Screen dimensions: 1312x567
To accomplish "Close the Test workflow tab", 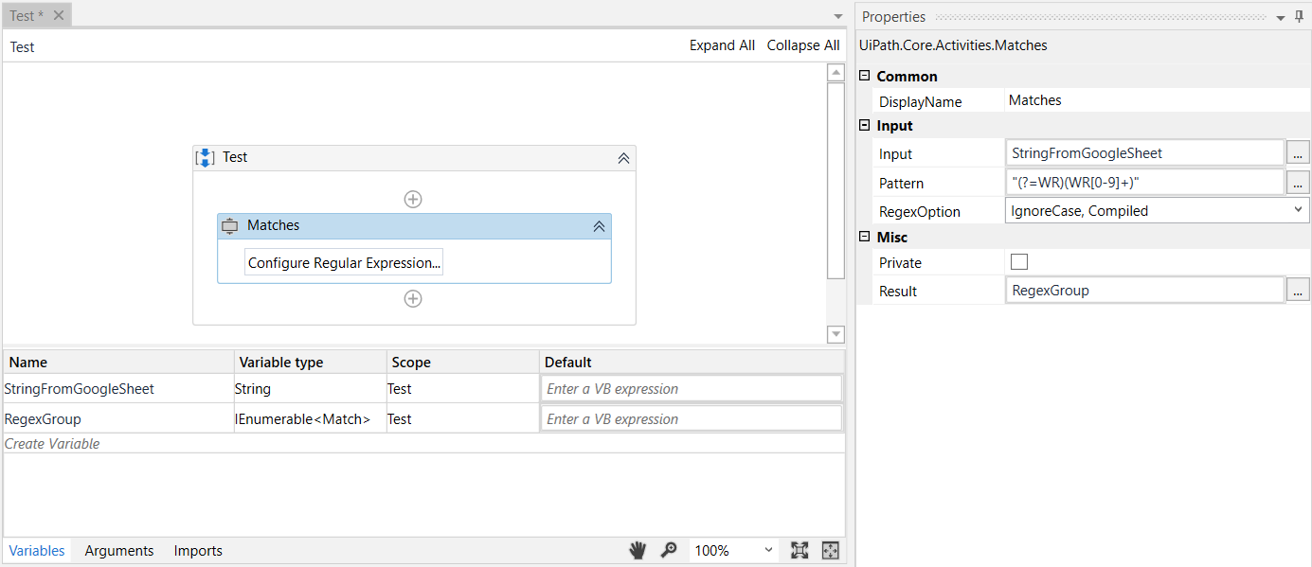I will click(59, 15).
